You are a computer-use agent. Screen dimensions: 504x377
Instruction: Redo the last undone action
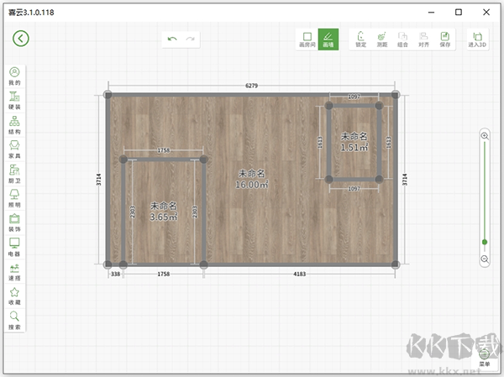tap(192, 39)
